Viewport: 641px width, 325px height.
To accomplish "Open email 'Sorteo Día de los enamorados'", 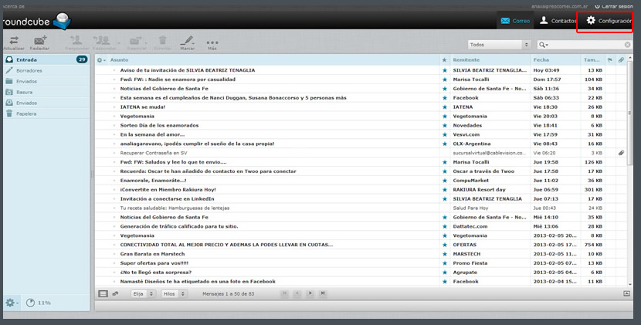I will pyautogui.click(x=159, y=125).
